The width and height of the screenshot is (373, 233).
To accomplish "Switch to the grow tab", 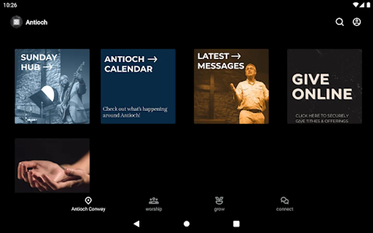I will pyautogui.click(x=219, y=204).
